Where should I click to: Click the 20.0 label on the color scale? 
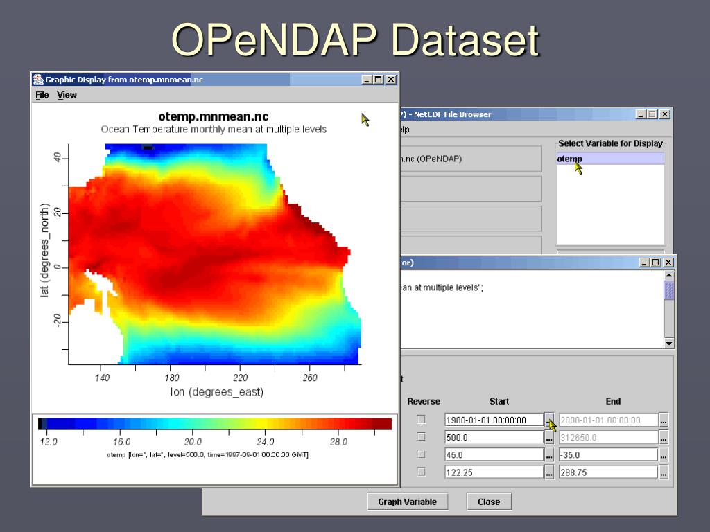(193, 442)
